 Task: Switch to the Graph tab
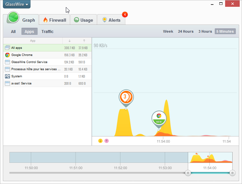tap(29, 20)
